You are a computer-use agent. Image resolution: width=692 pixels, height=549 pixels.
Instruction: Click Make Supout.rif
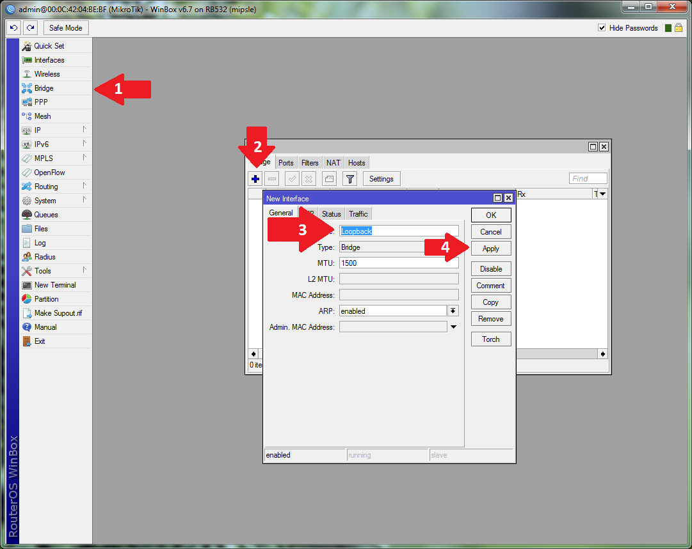(56, 313)
